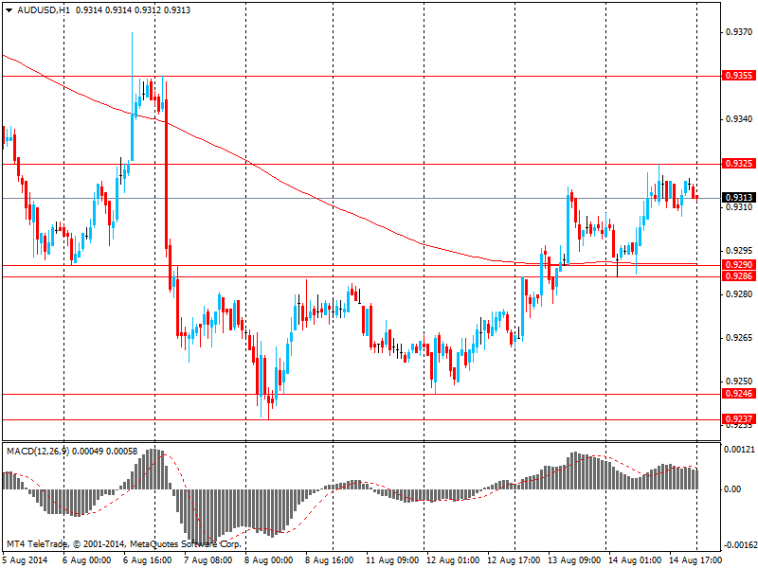Click the 7 Aug 08:00 time label
This screenshot has height=568, width=758.
208,559
